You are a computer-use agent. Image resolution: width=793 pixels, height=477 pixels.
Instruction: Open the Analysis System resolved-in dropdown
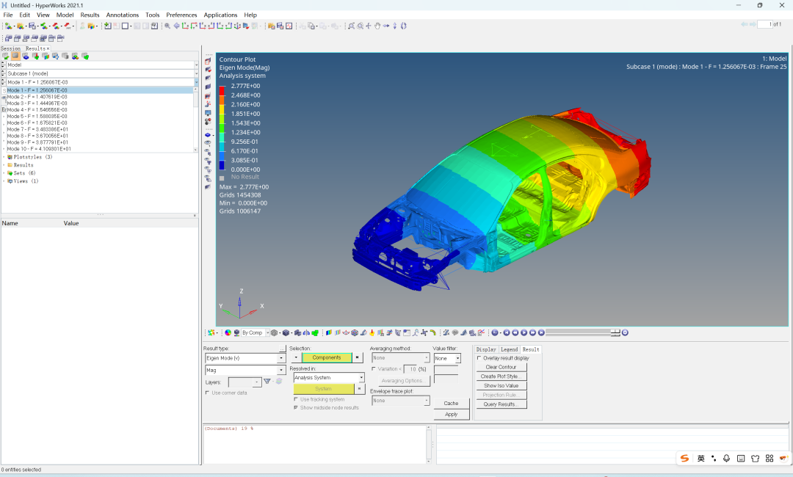(x=361, y=378)
